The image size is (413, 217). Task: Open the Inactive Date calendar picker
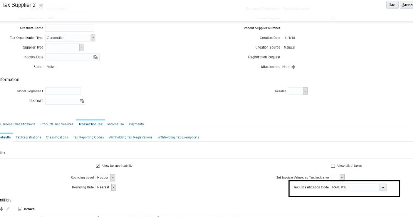click(96, 57)
